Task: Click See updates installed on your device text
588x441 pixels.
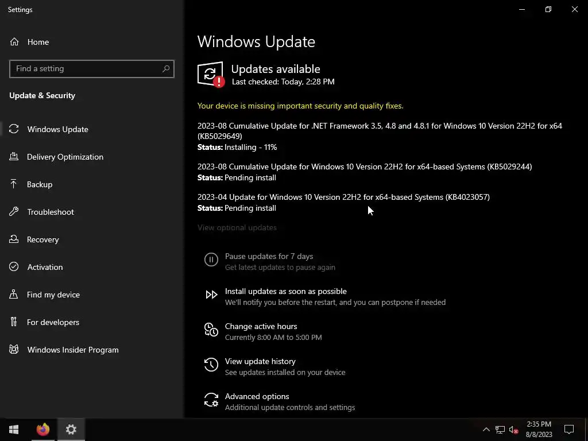Action: point(285,372)
